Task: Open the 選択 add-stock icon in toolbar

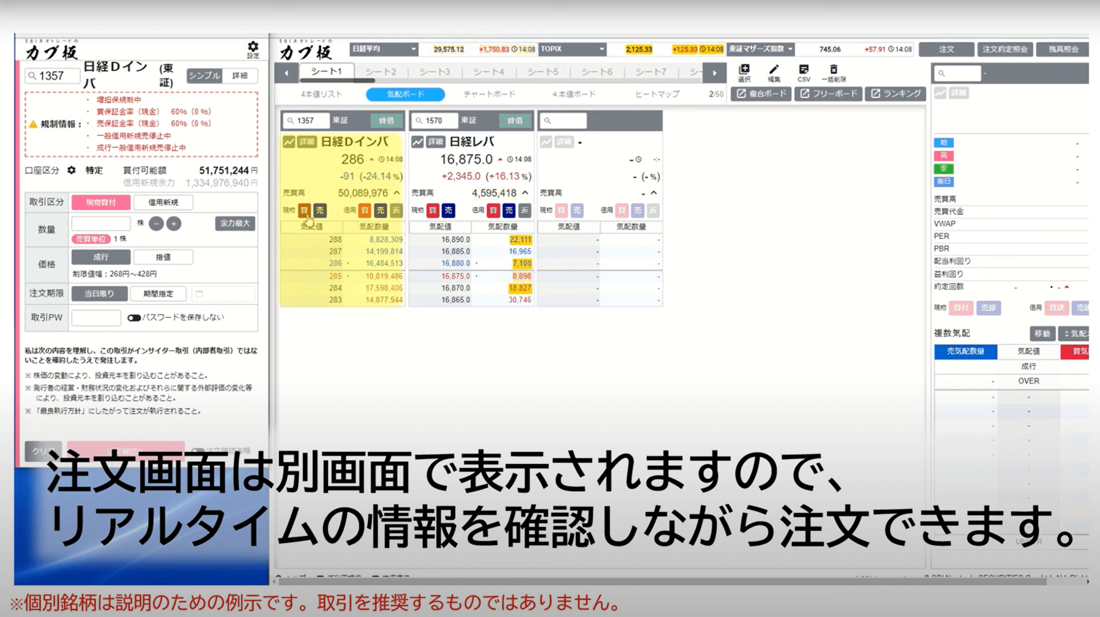Action: [x=744, y=73]
